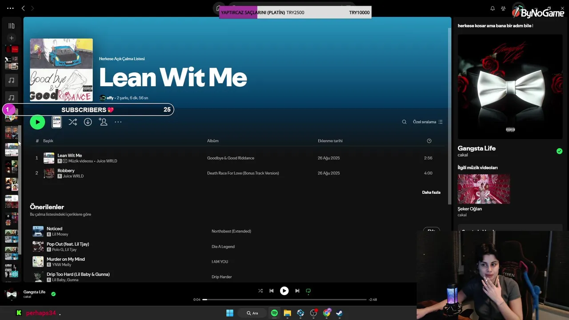Open the notifications bell
The image size is (569, 320).
pyautogui.click(x=493, y=8)
